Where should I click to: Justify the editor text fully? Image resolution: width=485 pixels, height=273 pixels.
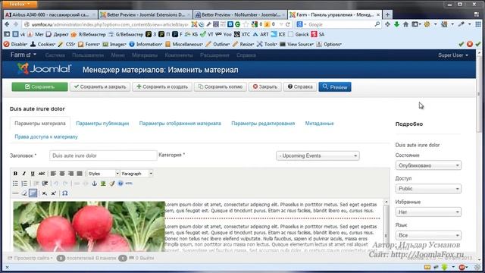(80, 174)
